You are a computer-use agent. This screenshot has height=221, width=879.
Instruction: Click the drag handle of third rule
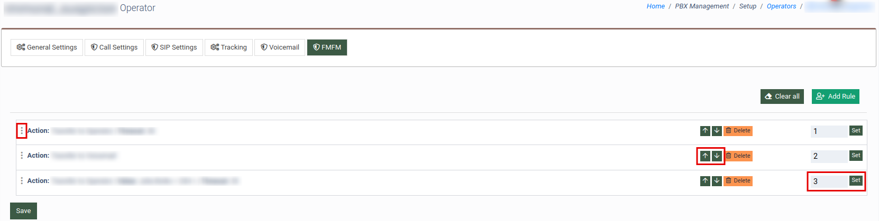(22, 181)
